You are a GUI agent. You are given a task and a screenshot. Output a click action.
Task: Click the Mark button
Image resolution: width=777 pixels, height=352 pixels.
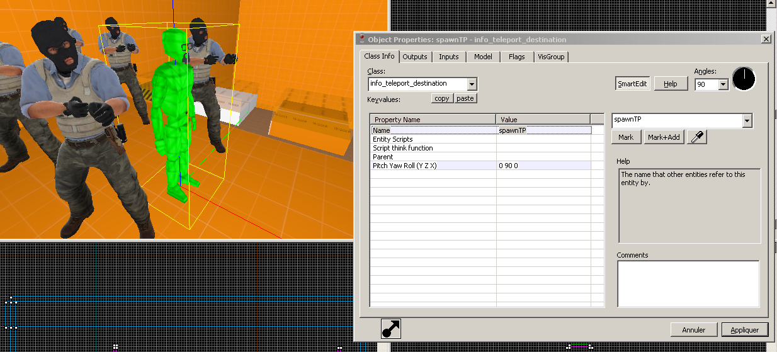pyautogui.click(x=626, y=137)
